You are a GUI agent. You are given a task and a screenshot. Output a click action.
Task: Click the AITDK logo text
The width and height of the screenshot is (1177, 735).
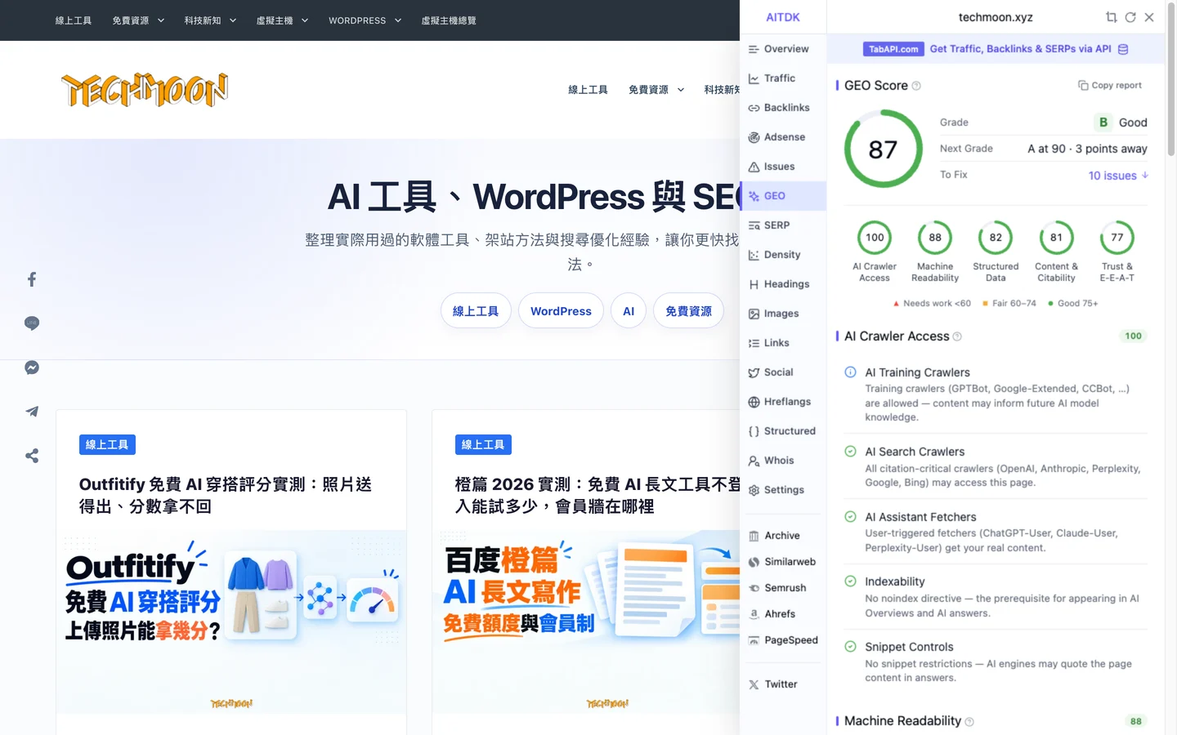click(x=783, y=17)
